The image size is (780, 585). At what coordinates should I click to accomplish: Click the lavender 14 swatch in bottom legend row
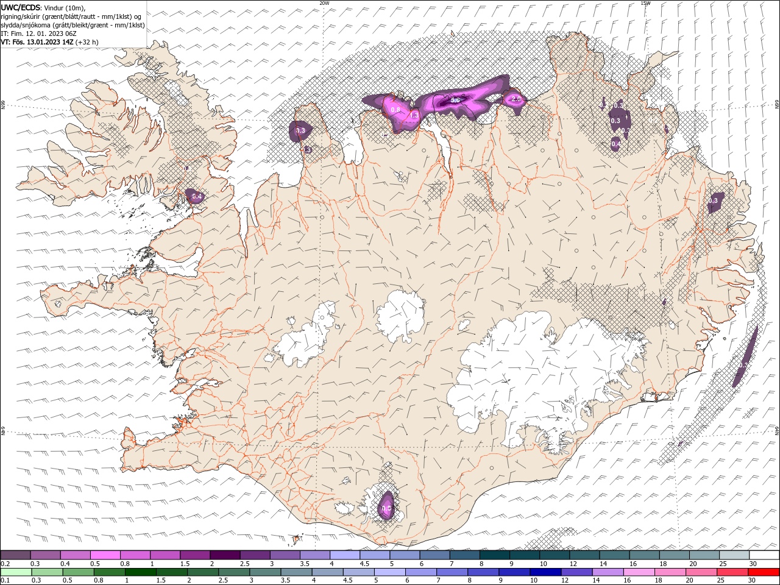[608, 572]
